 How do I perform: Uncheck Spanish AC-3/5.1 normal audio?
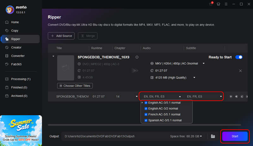[x=146, y=120]
